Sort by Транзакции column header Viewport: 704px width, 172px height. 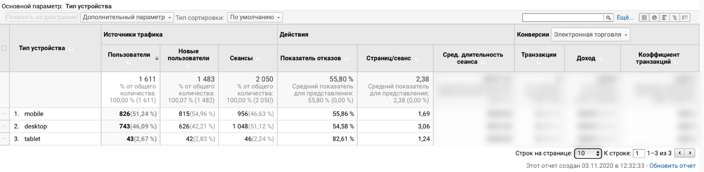(539, 55)
